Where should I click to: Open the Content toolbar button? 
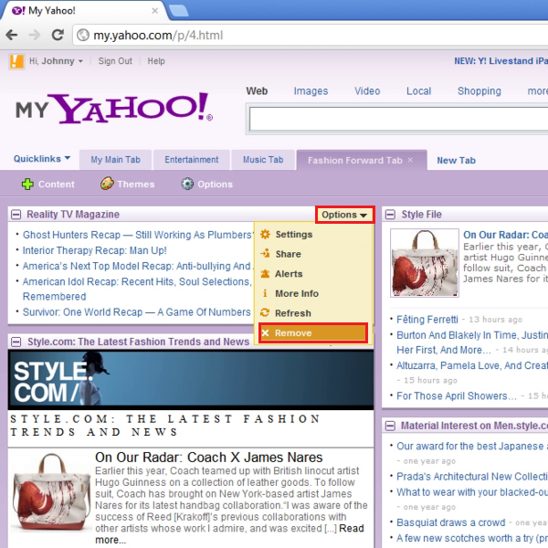[48, 184]
